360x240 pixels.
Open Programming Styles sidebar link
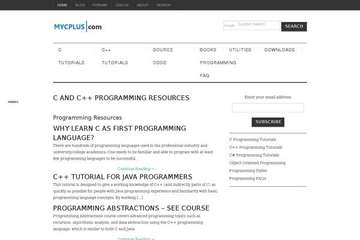point(248,170)
